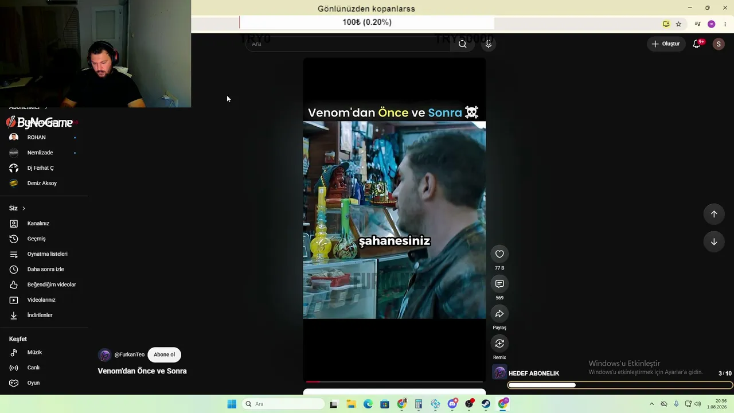Open the Chrome profile avatar m
The image size is (734, 413).
pyautogui.click(x=712, y=24)
